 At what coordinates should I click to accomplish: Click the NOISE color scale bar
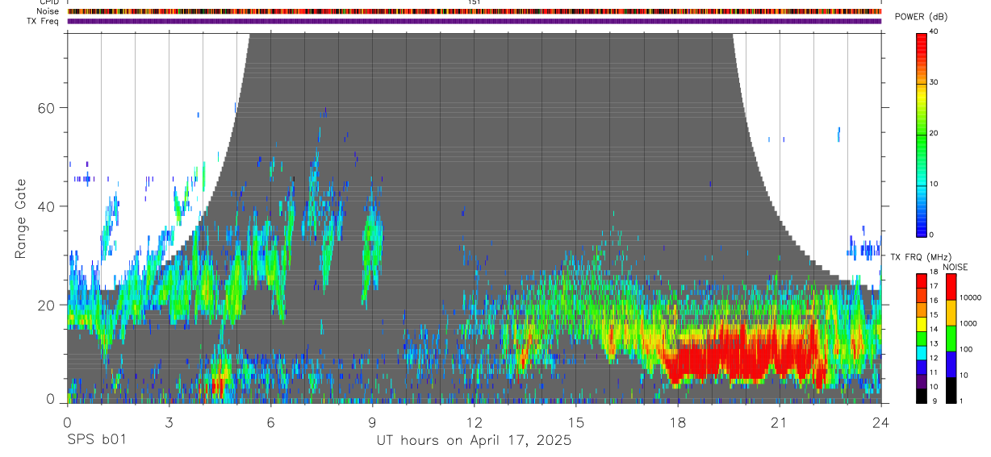[x=951, y=338]
